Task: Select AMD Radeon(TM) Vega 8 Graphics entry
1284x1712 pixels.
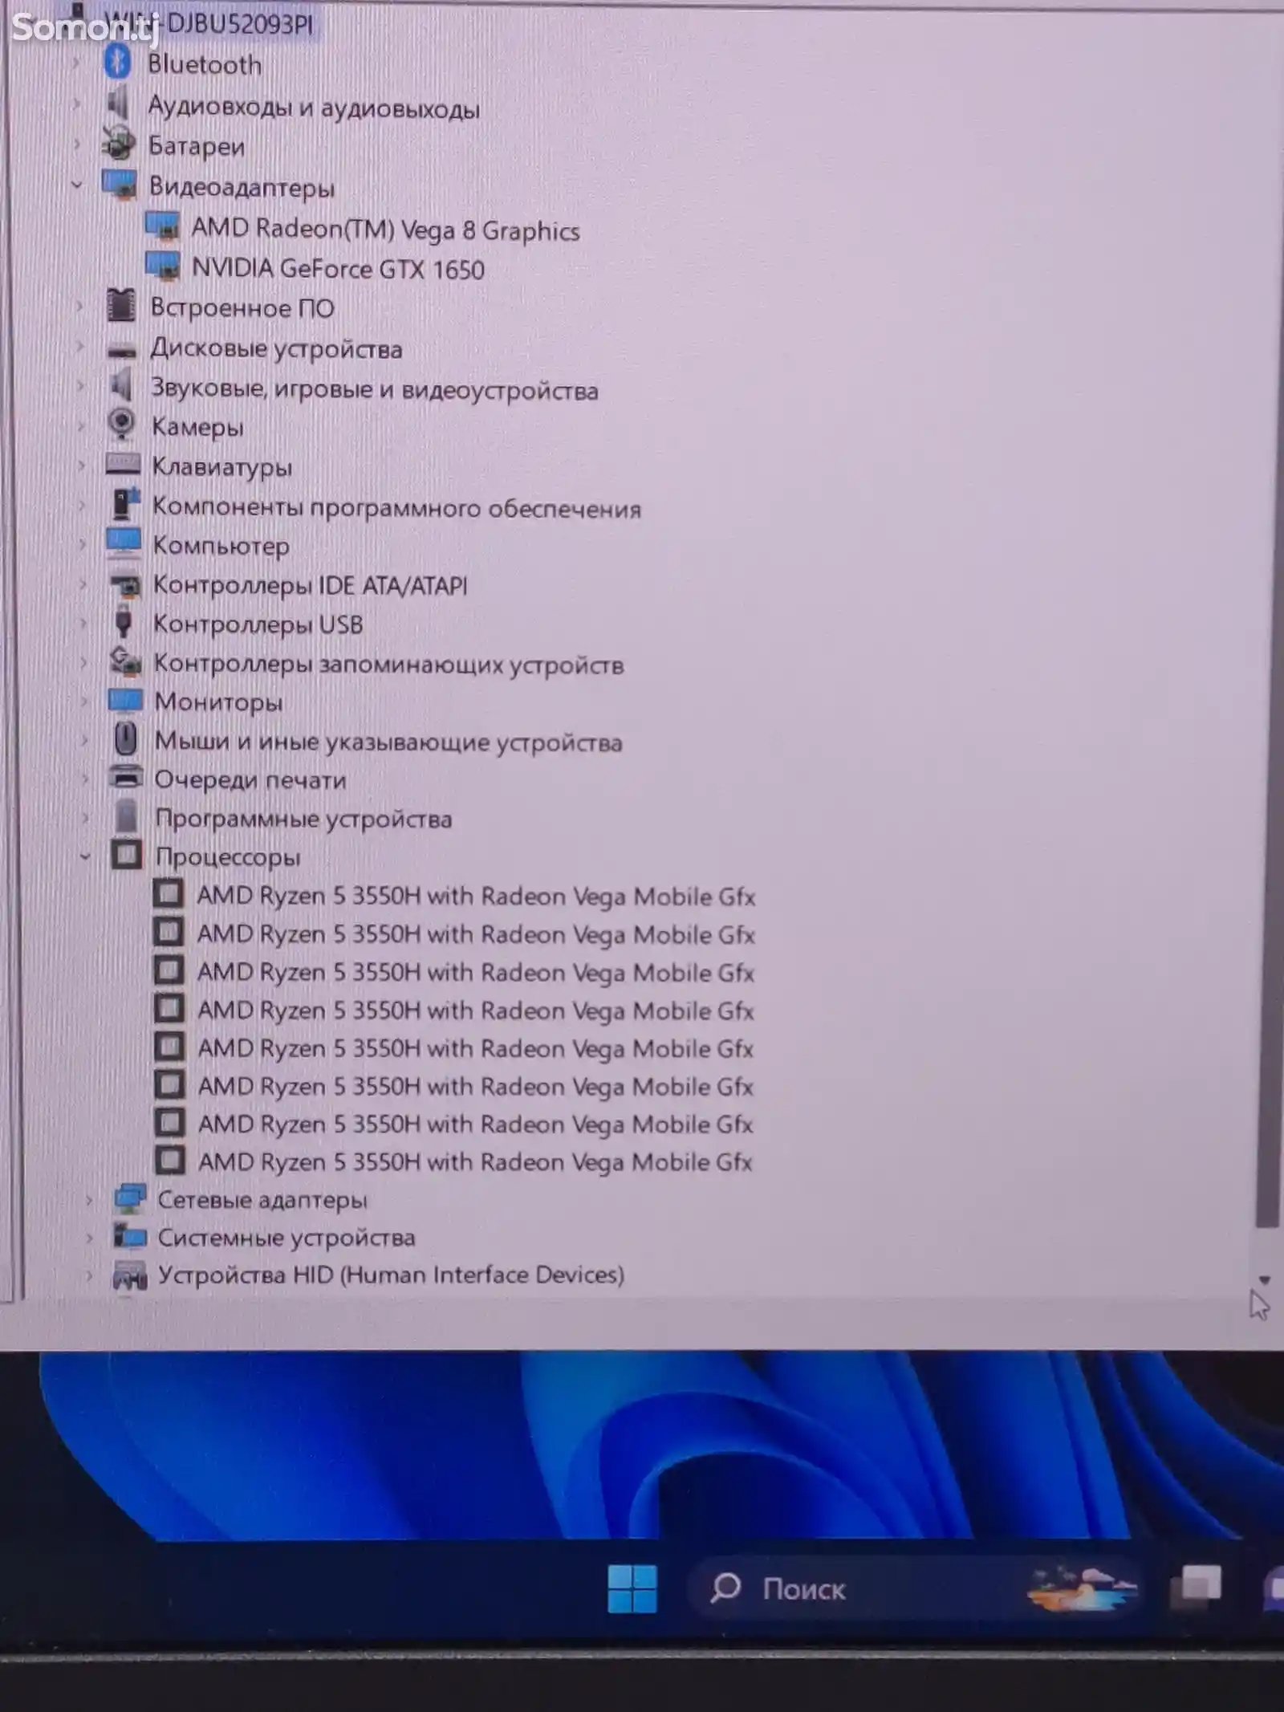Action: tap(385, 230)
